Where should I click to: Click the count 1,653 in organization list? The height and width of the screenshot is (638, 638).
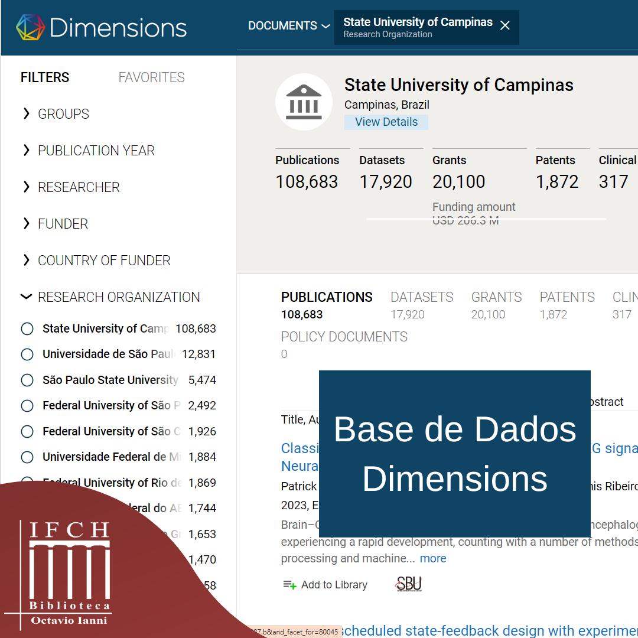(202, 534)
